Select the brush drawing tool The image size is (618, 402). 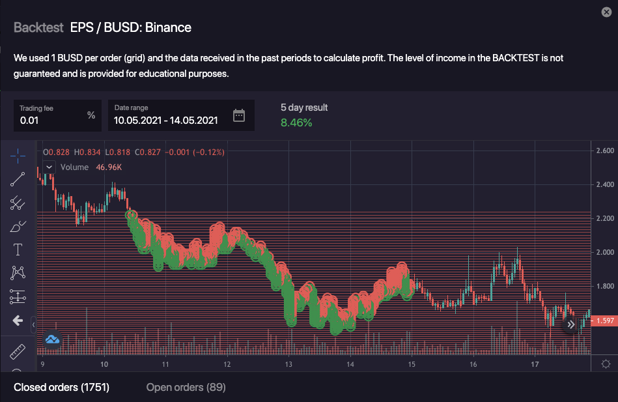click(18, 227)
